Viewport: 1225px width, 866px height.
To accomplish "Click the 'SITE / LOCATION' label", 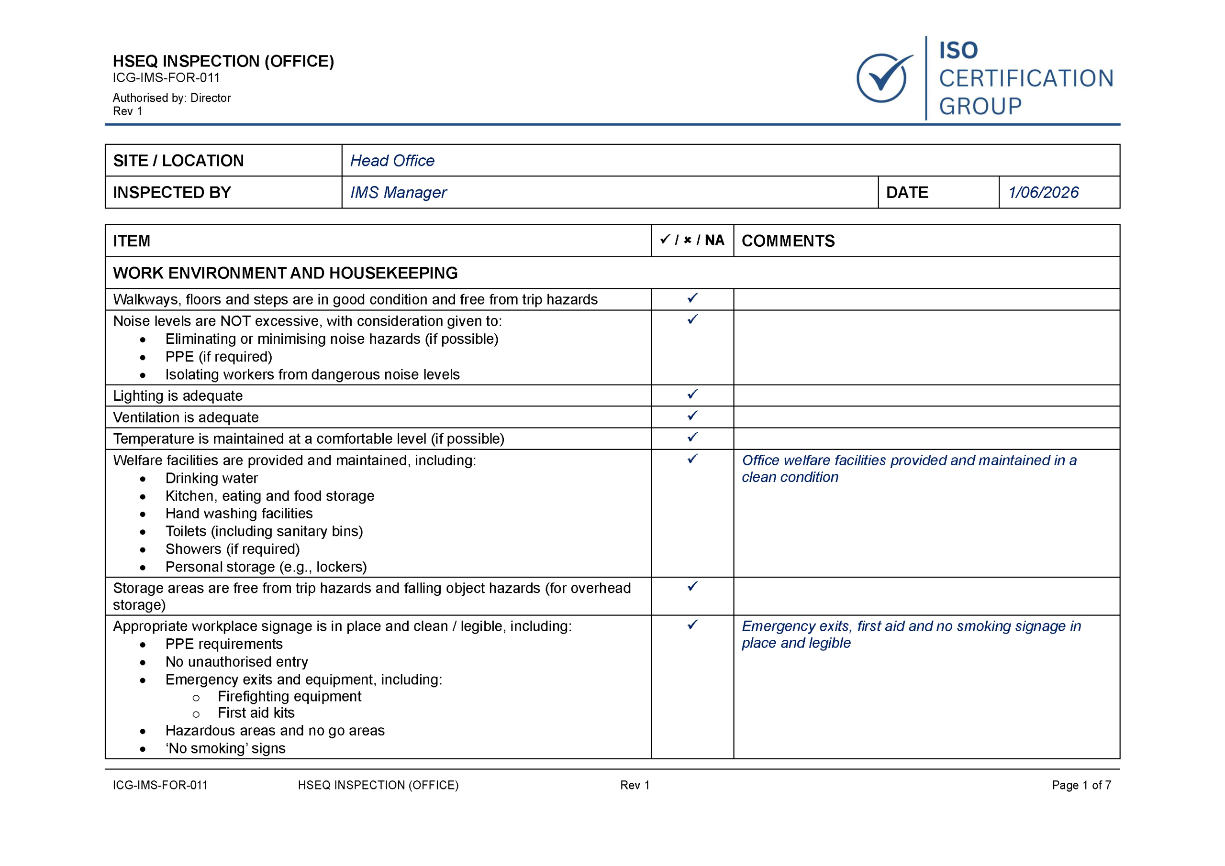I will [178, 161].
